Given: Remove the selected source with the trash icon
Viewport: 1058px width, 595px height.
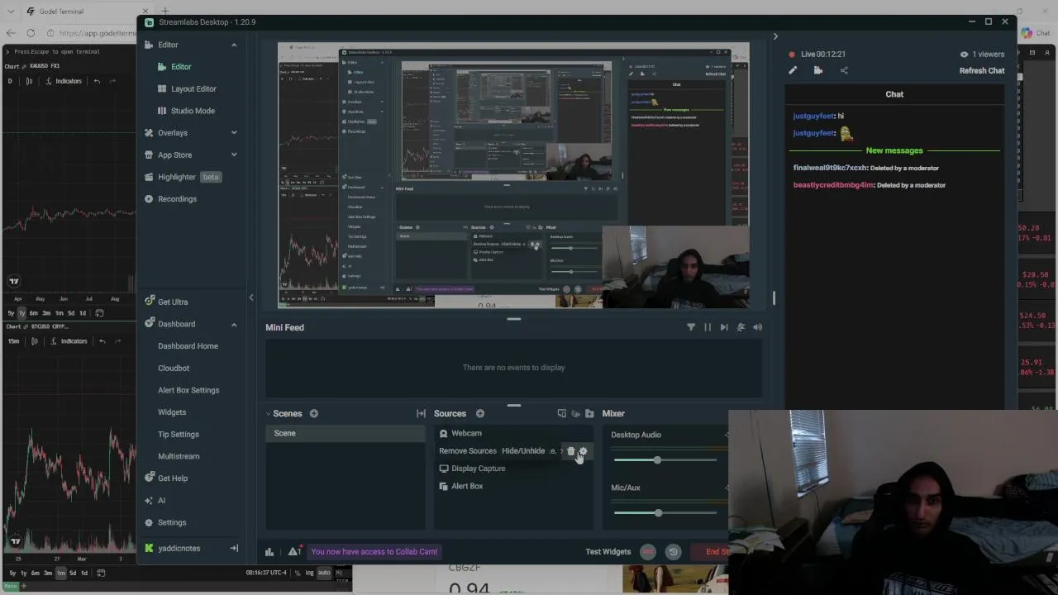Looking at the screenshot, I should [x=570, y=451].
